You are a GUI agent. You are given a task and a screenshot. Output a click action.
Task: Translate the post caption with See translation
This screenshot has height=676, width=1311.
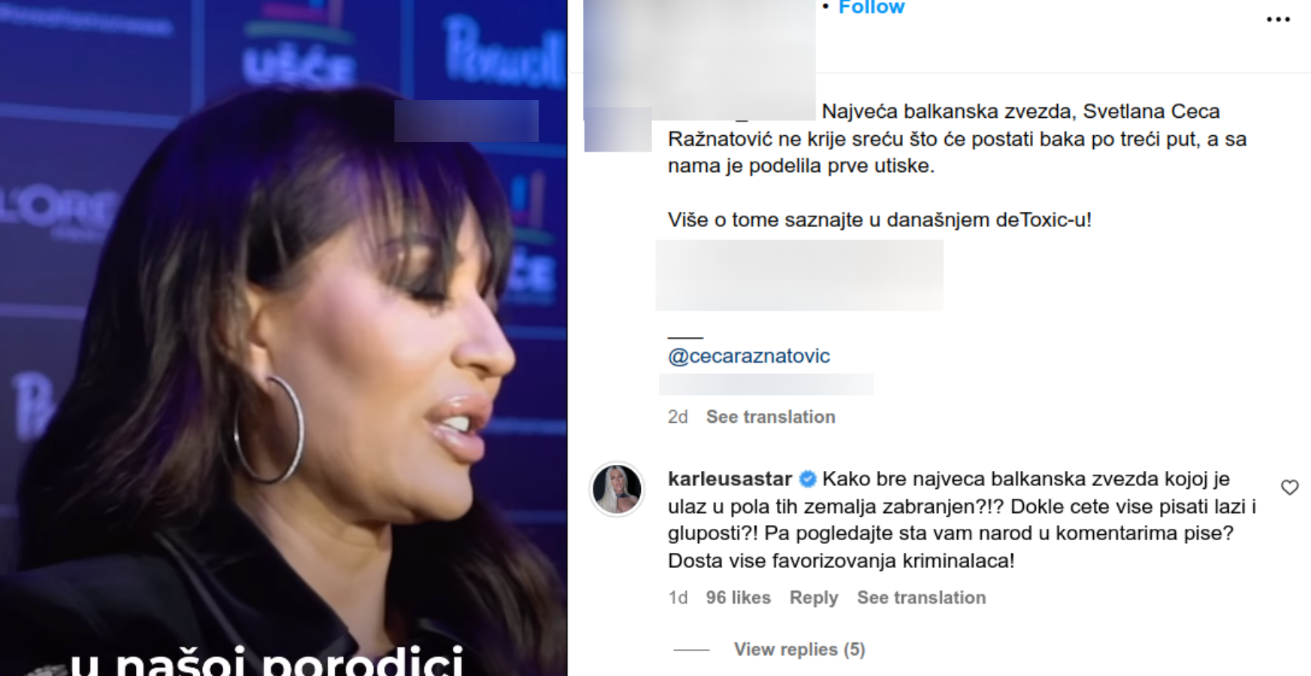tap(771, 417)
